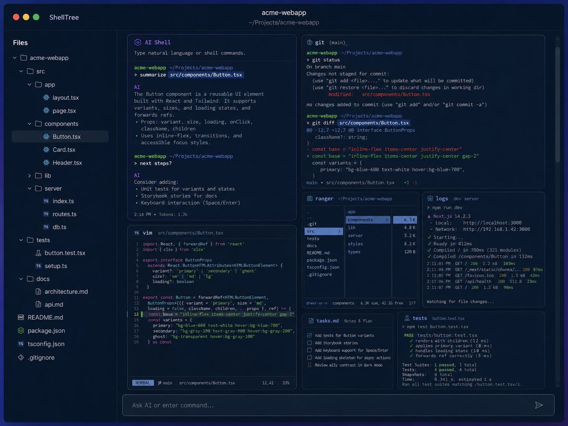Viewport: 568px width, 426px height.
Task: Click React icon beside layout.tsx
Action: point(46,98)
